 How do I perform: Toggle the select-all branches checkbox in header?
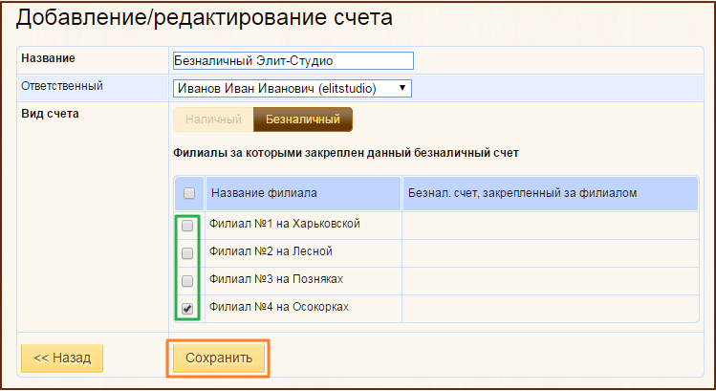click(189, 193)
